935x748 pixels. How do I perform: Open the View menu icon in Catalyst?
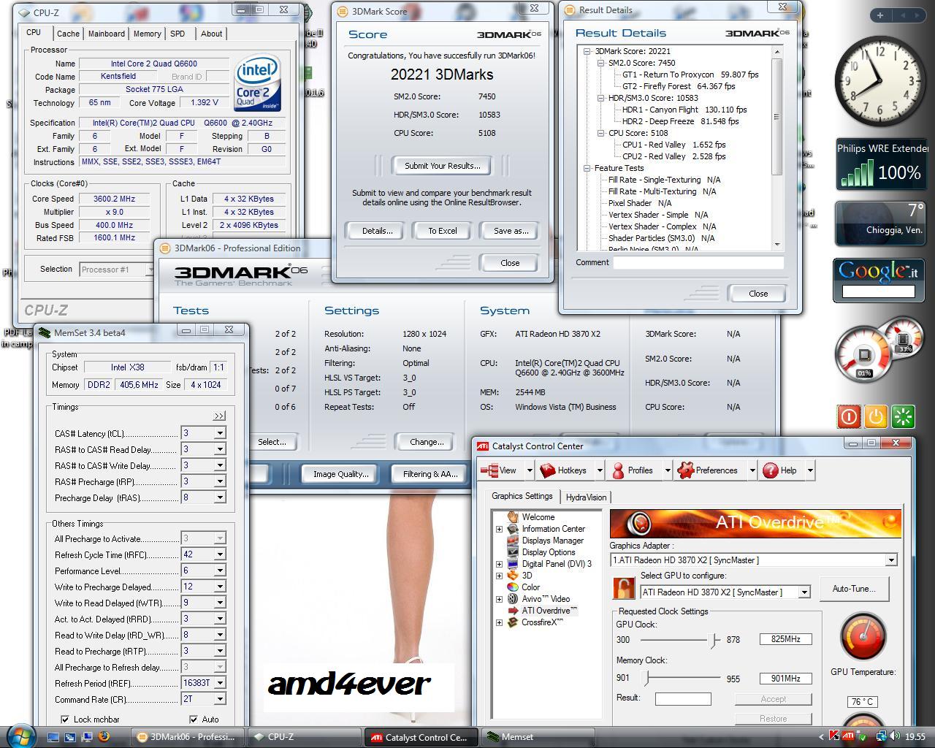point(490,470)
